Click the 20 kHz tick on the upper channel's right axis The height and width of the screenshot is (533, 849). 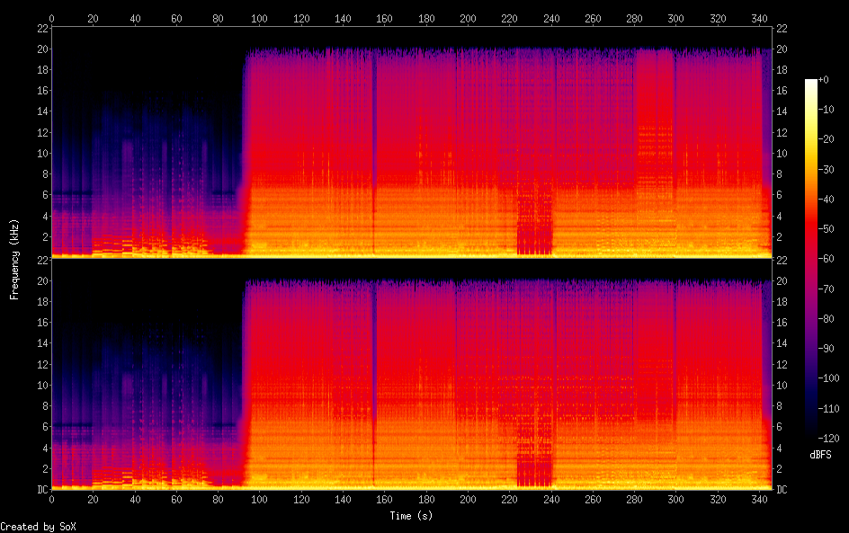tap(782, 49)
